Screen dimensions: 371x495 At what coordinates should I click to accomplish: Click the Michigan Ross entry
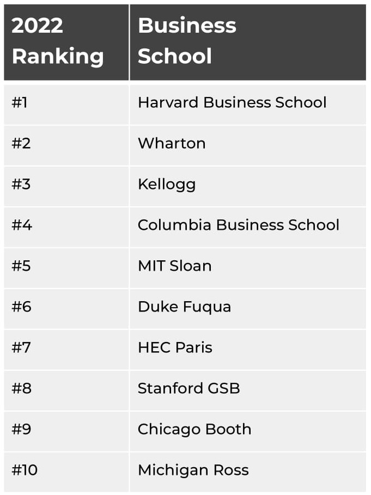[x=193, y=470]
